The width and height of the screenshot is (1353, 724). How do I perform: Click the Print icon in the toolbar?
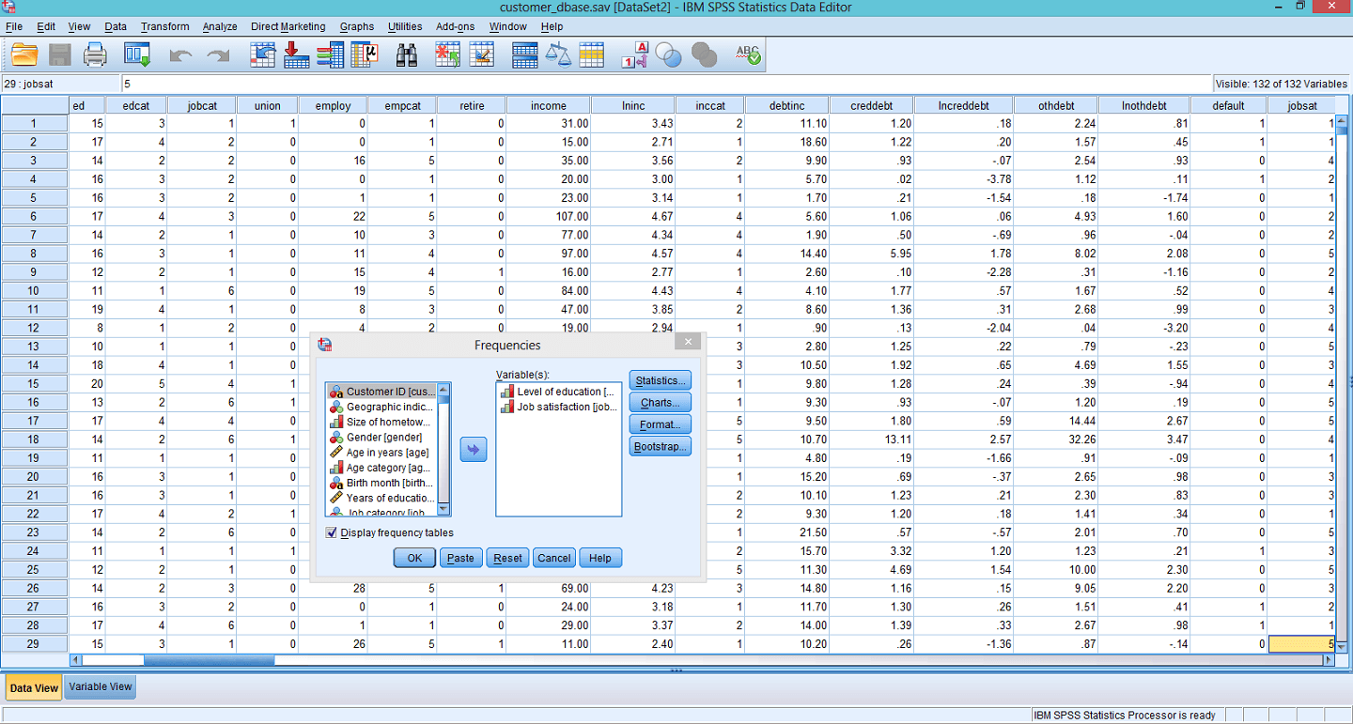pos(95,55)
